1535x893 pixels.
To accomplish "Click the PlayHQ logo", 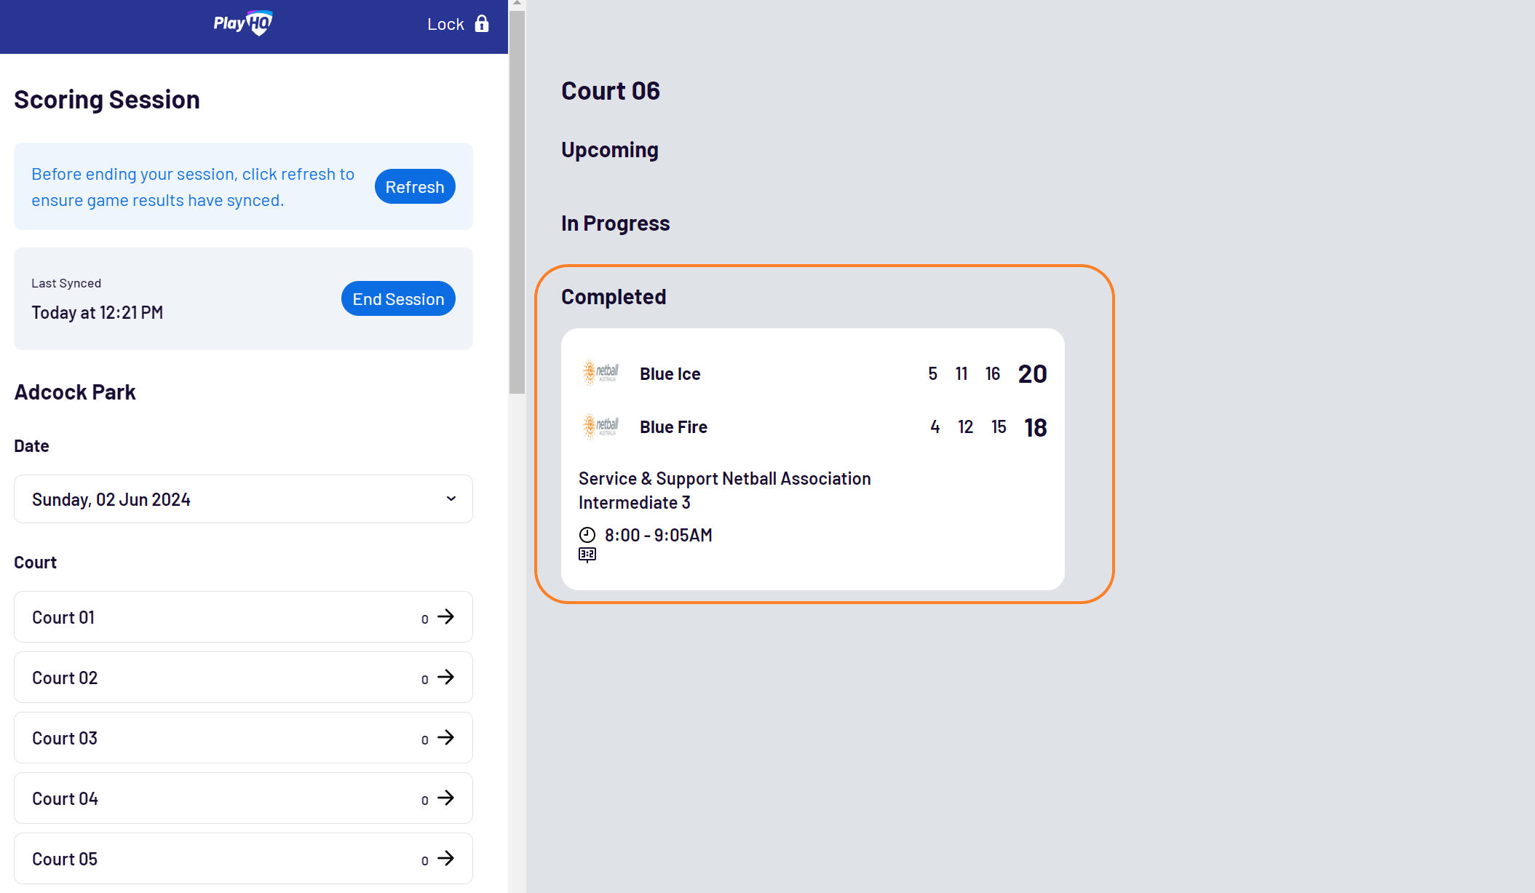I will click(x=242, y=23).
